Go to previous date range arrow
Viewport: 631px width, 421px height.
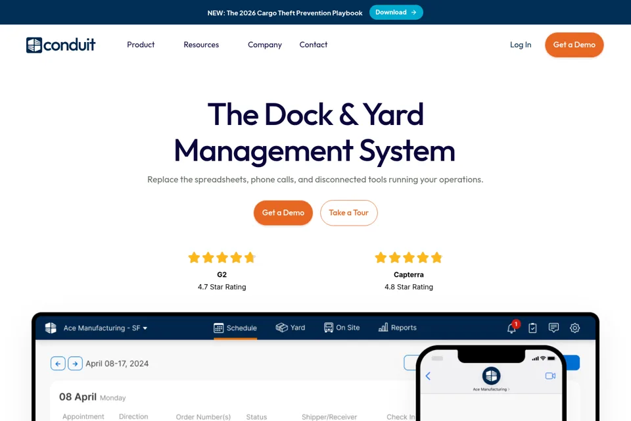[x=58, y=363]
